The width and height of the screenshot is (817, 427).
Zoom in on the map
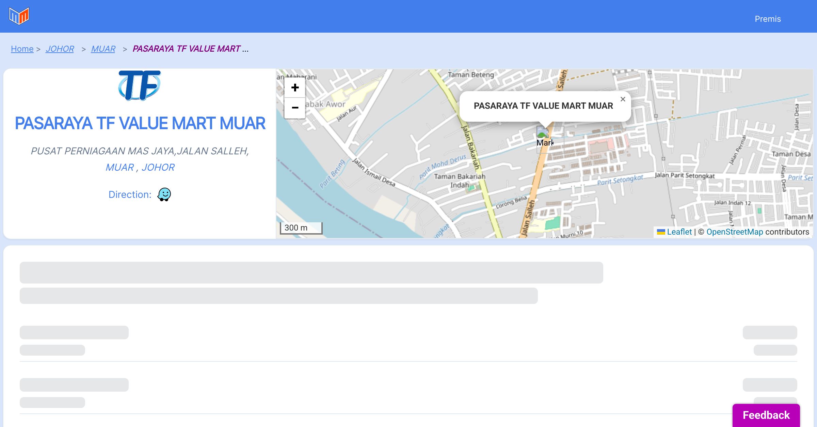[295, 88]
